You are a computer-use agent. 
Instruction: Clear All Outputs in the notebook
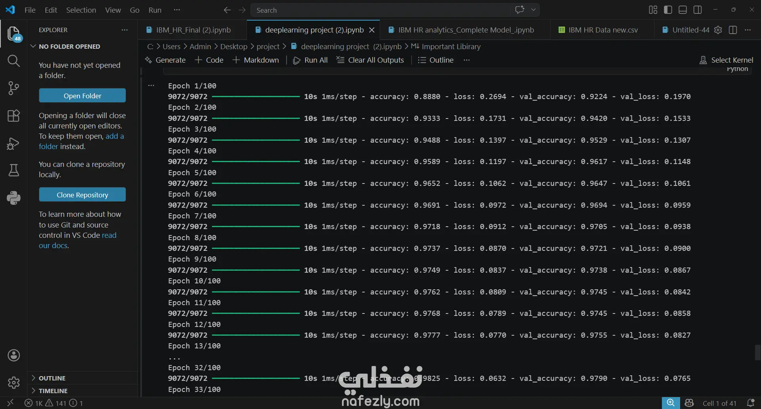pyautogui.click(x=370, y=60)
